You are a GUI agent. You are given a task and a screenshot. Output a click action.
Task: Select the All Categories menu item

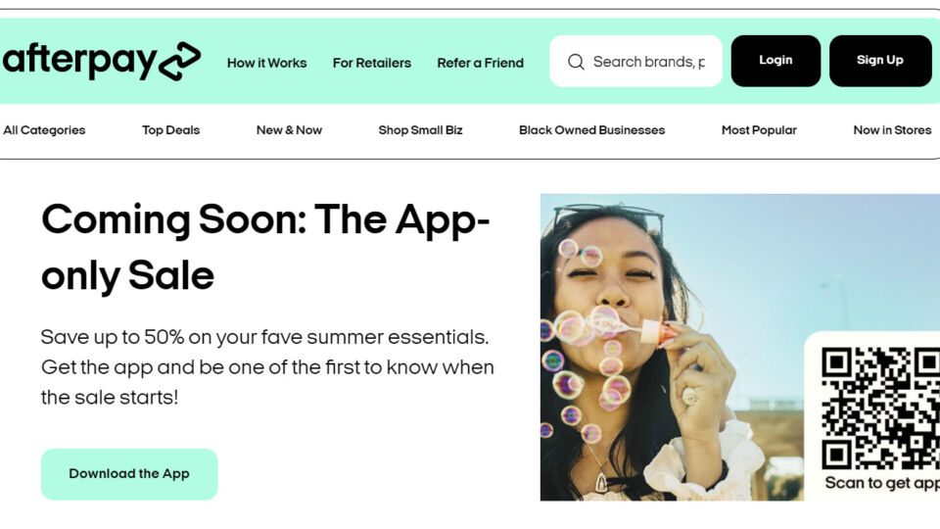[x=44, y=130]
